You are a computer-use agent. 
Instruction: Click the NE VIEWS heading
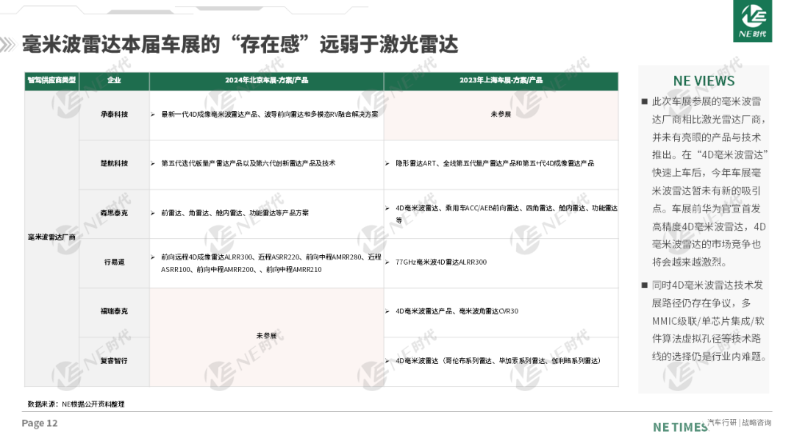703,81
